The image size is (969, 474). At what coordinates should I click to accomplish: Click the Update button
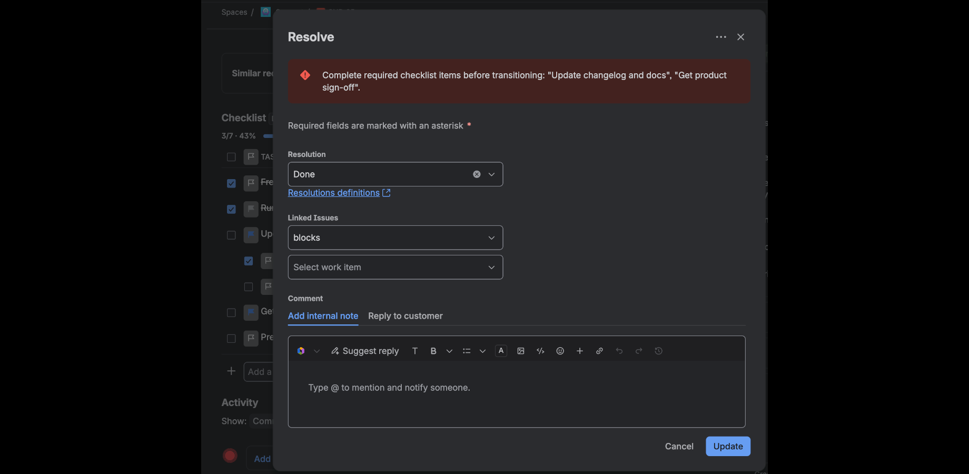(x=728, y=447)
